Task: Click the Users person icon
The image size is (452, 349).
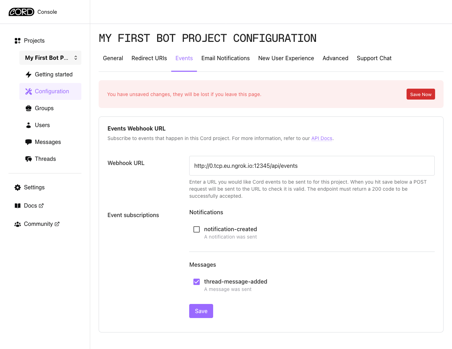Action: [29, 125]
